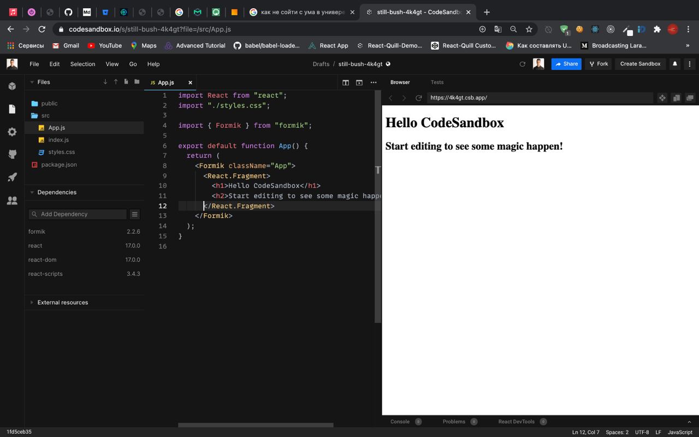Open index.js in the file tree
This screenshot has width=699, height=437.
point(58,140)
